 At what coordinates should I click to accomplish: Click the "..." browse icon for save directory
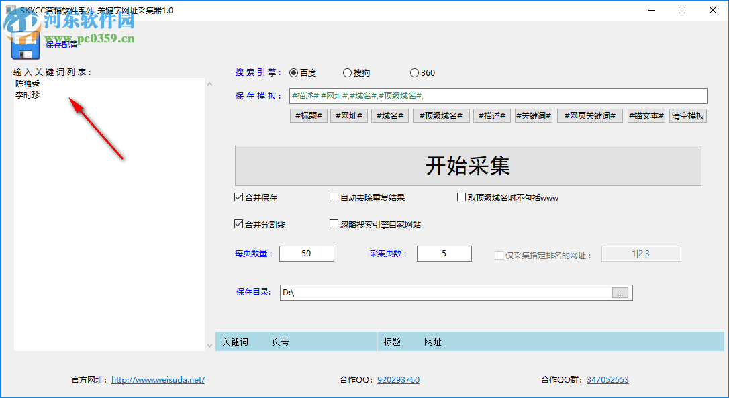[620, 293]
